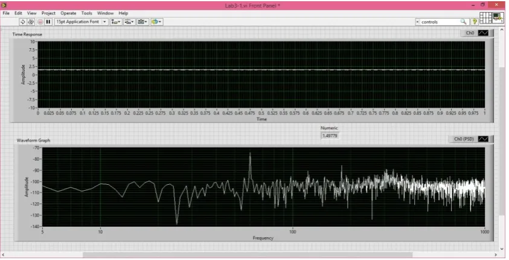Open the Reorder dropdown
The width and height of the screenshot is (509, 260).
tap(156, 22)
